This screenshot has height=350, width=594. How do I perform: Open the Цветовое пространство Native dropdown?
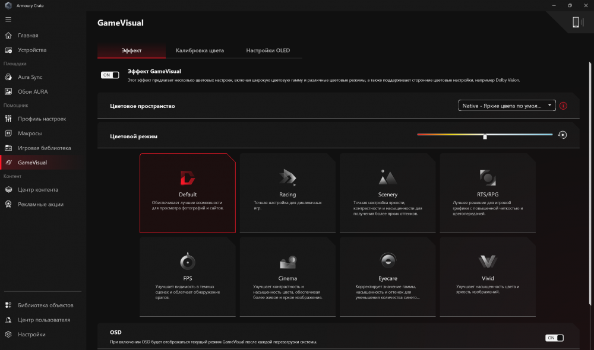507,106
